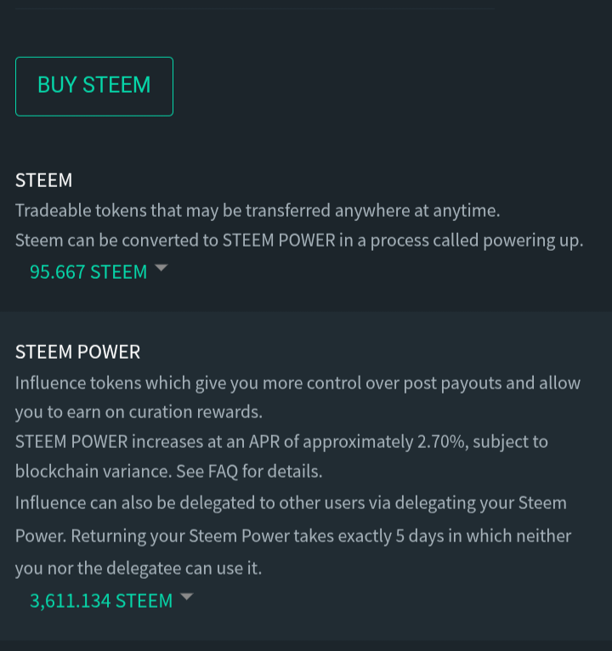Click the caret arrow beside 95.667 STEEM
Image resolution: width=612 pixels, height=651 pixels.
click(x=161, y=268)
